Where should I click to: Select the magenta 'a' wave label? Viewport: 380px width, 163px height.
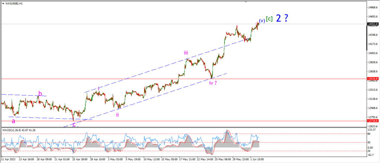tap(13, 120)
